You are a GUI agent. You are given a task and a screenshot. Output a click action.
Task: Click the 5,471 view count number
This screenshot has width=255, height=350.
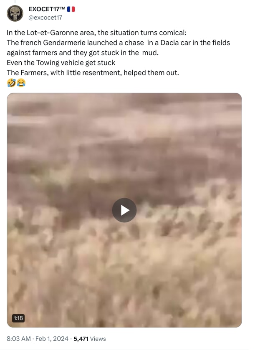coord(81,339)
